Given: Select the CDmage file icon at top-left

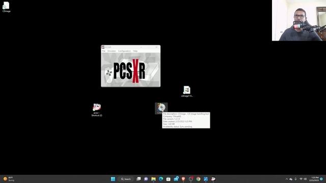Looking at the screenshot, I should (6, 7).
